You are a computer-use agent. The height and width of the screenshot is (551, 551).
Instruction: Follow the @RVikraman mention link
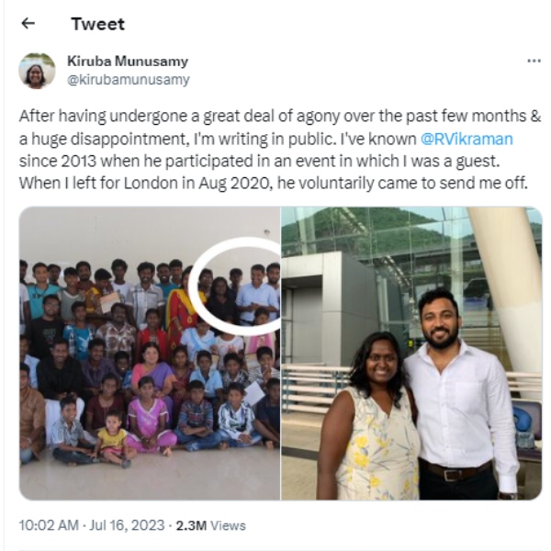[x=467, y=139]
